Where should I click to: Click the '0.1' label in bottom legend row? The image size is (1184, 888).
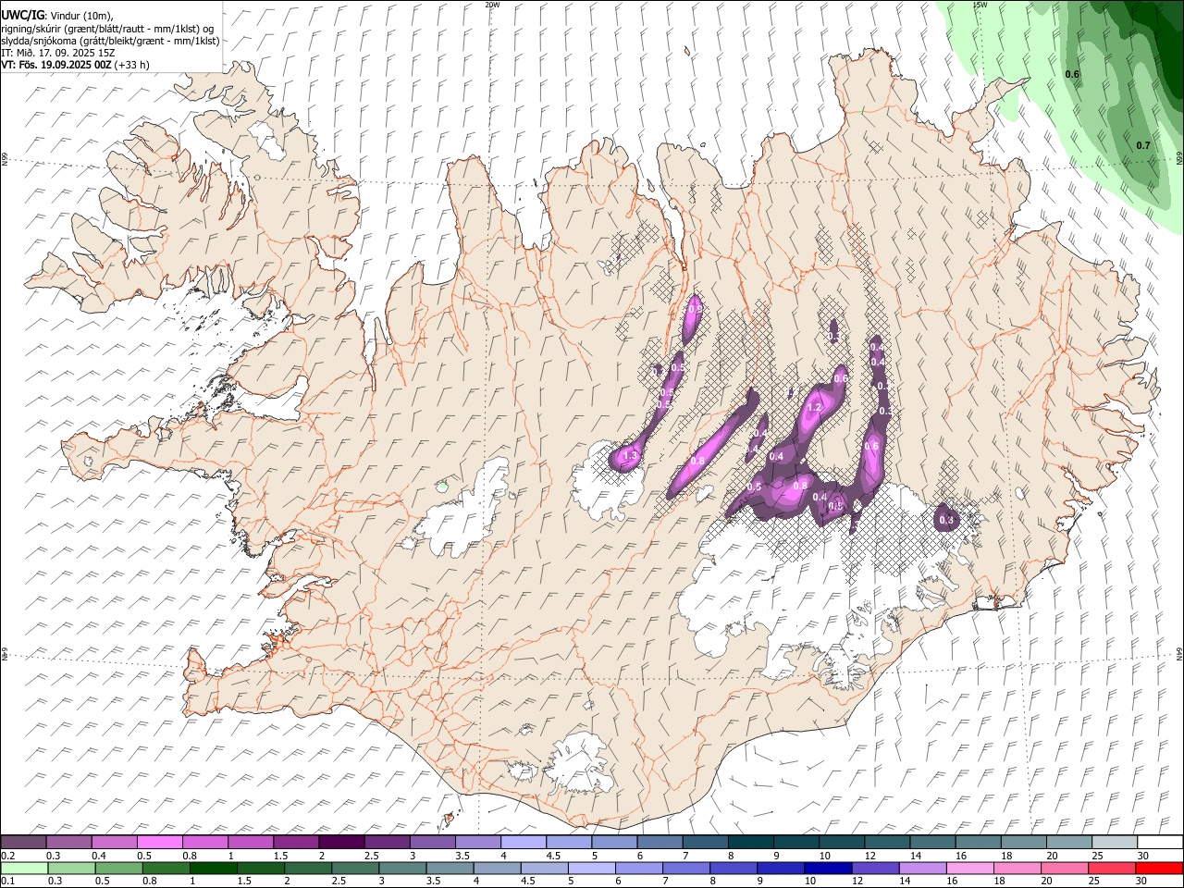point(8,881)
